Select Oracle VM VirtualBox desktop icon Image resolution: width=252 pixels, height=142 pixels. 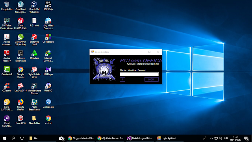click(x=34, y=7)
